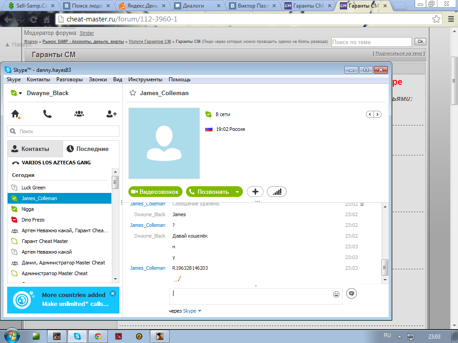
Task: Switch to the Последние tab
Action: coord(91,149)
